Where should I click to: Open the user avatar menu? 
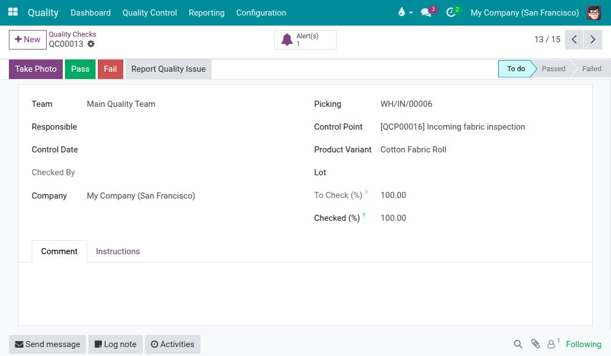(594, 12)
